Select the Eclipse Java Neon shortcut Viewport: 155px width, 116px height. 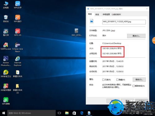[x=18, y=47]
